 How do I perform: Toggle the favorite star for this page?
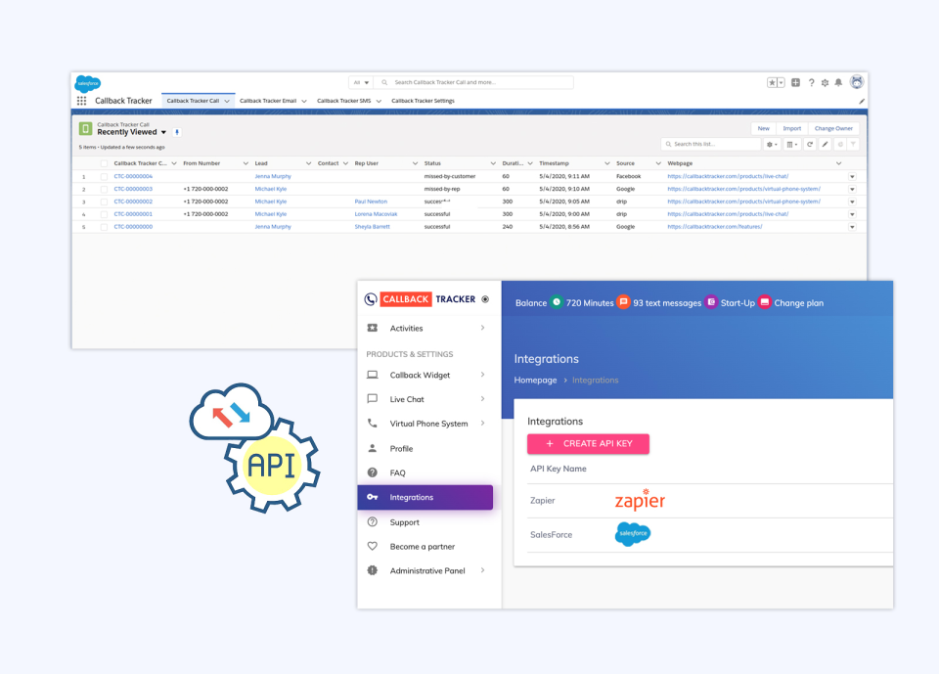[771, 82]
